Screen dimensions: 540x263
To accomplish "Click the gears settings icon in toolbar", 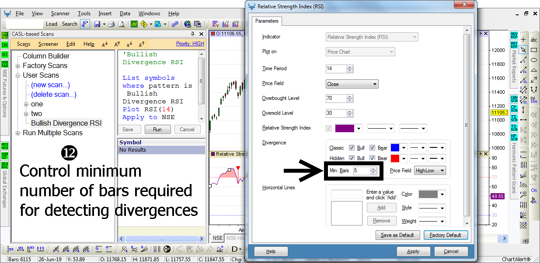I will pyautogui.click(x=175, y=24).
